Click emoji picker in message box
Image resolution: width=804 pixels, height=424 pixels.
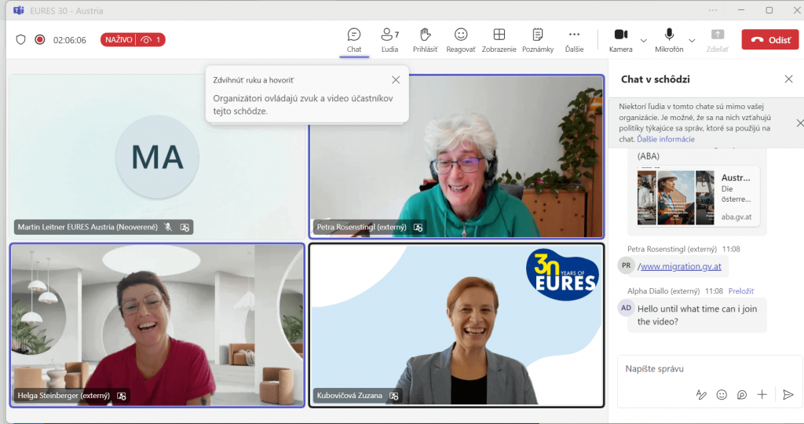(722, 395)
